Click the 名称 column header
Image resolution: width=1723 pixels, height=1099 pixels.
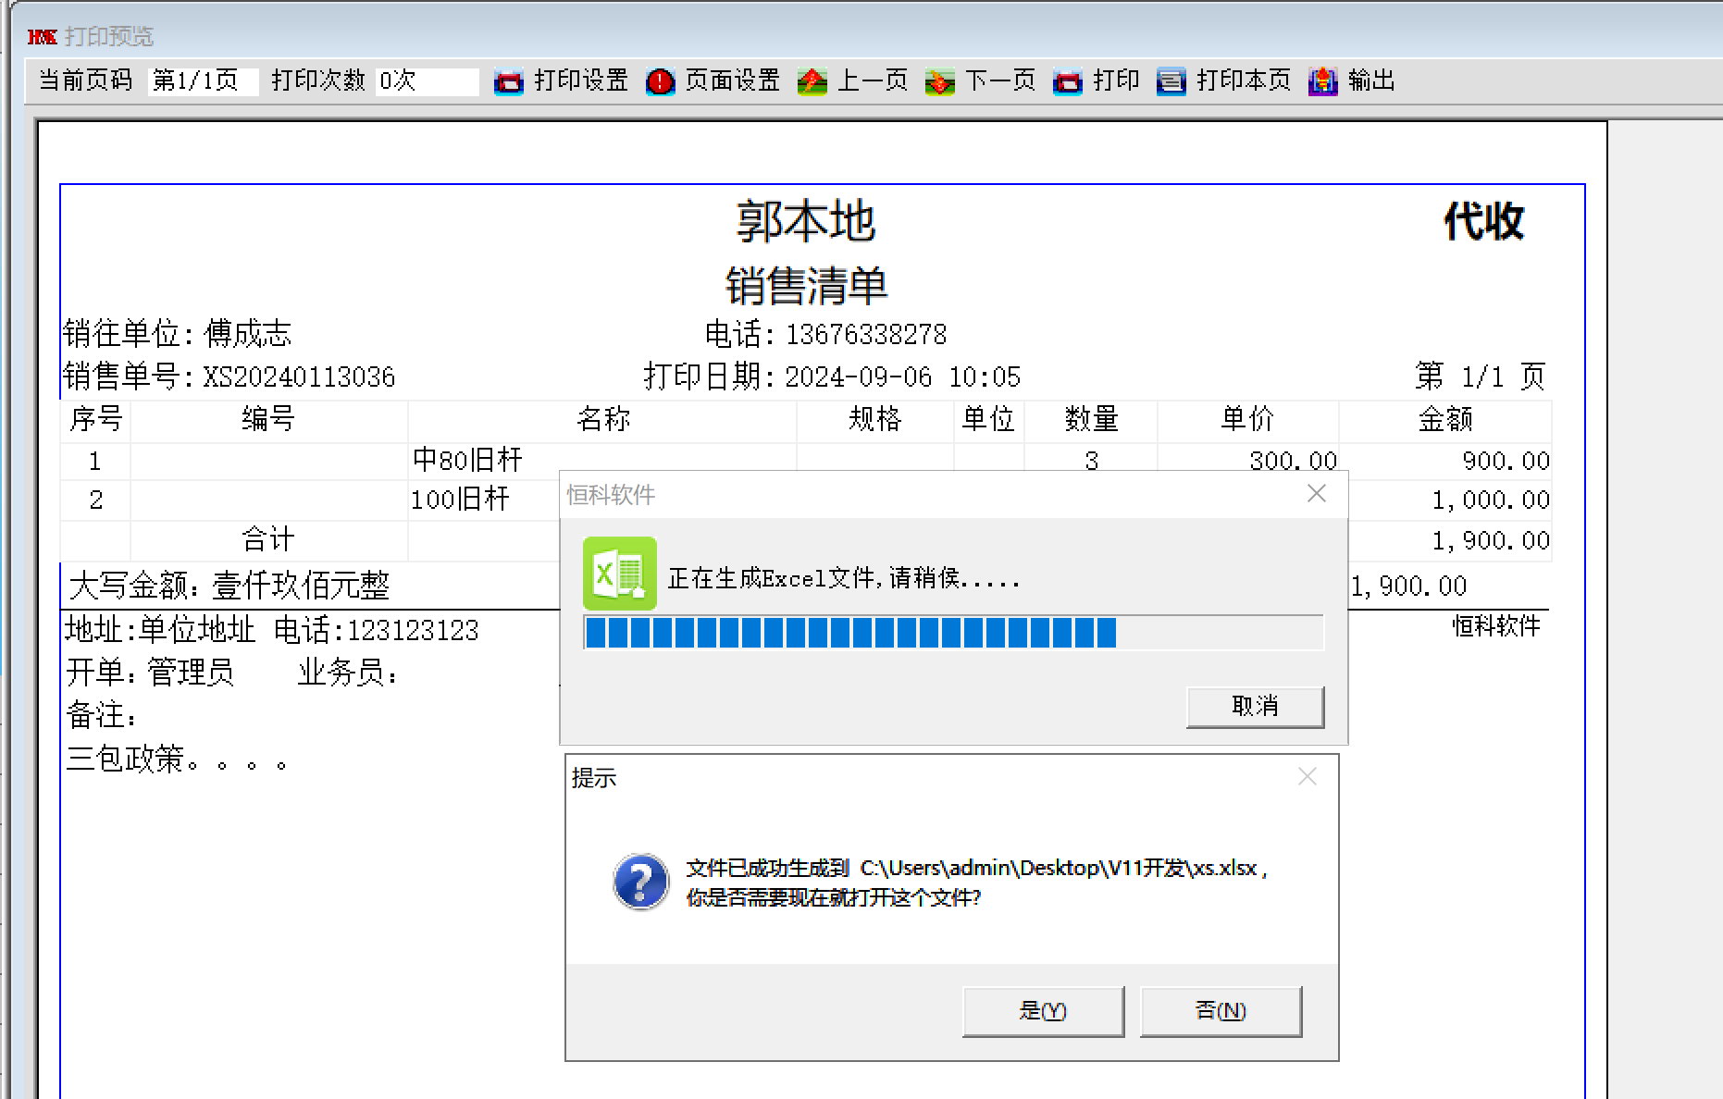pyautogui.click(x=603, y=419)
